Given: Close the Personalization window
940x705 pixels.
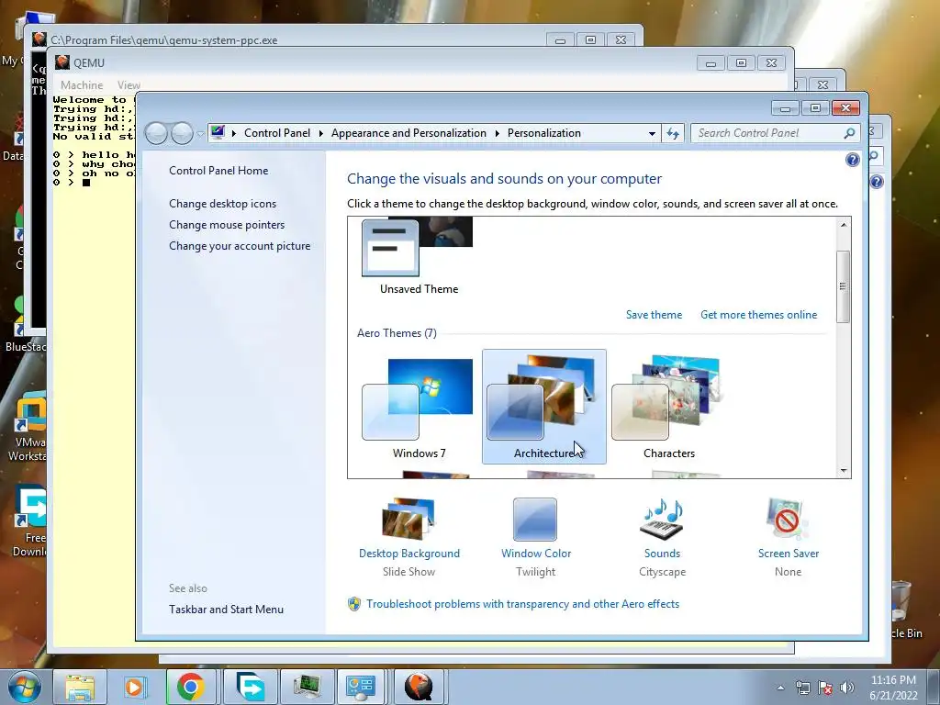Looking at the screenshot, I should tap(845, 108).
